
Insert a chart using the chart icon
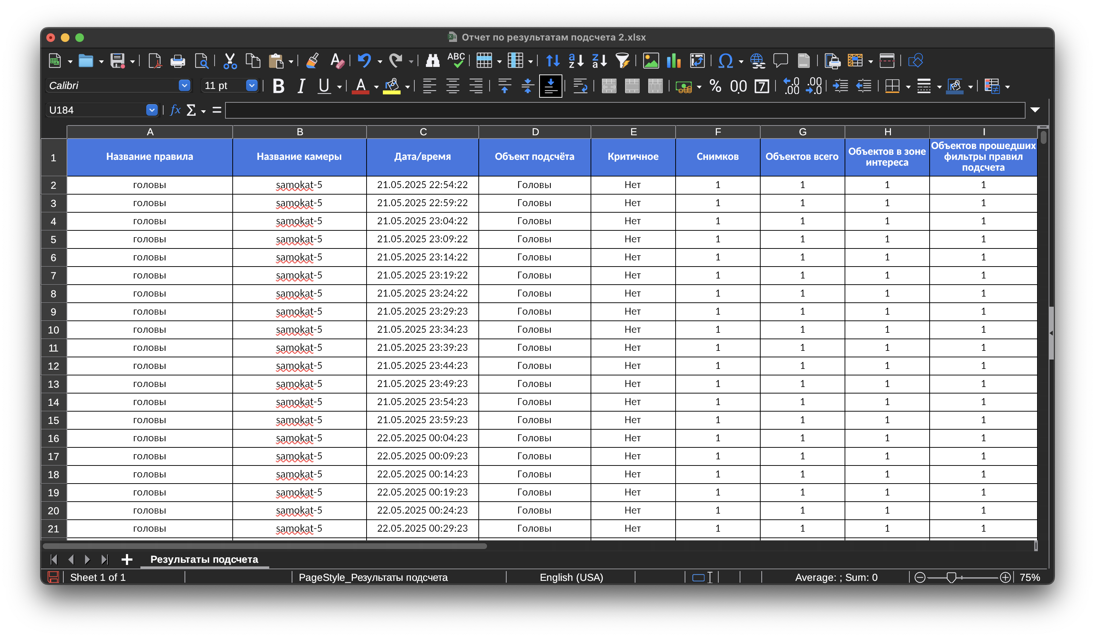point(673,61)
